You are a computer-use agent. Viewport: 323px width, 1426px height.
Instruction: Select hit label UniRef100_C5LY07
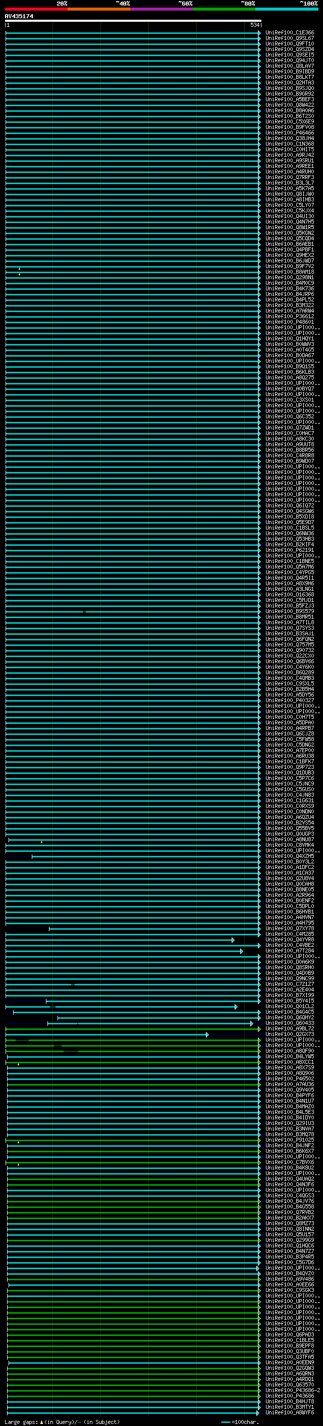pyautogui.click(x=290, y=205)
